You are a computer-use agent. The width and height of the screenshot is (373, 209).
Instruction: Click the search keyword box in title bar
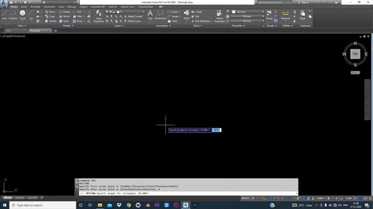(274, 2)
